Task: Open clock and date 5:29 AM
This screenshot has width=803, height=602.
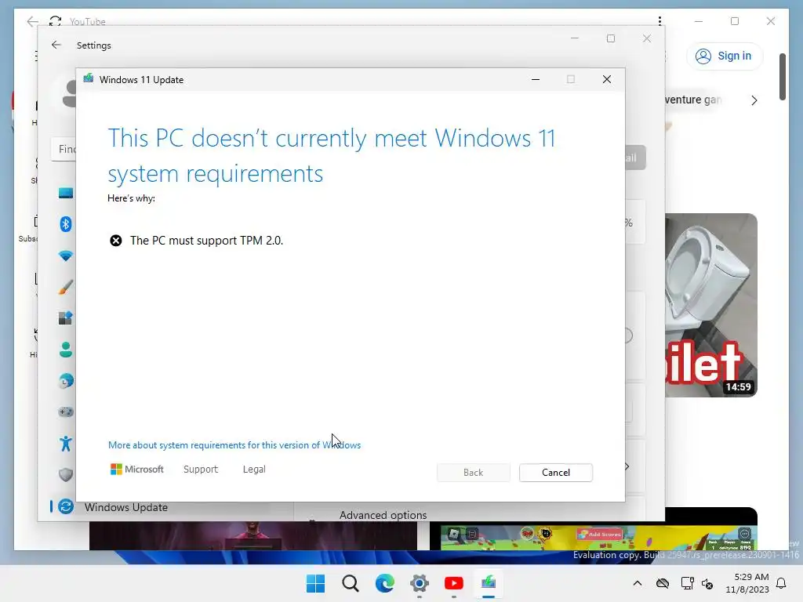Action: pos(747,583)
